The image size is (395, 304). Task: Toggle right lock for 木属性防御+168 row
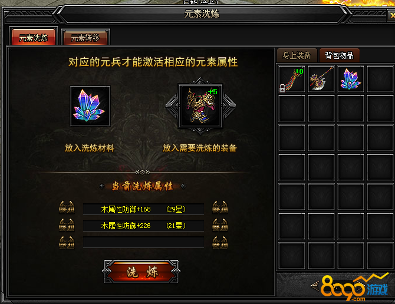[x=220, y=207]
